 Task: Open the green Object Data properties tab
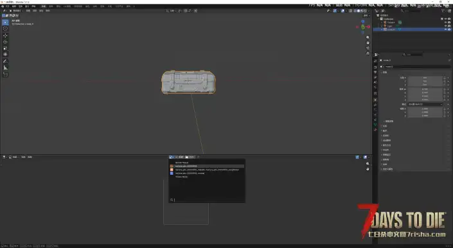(x=375, y=125)
